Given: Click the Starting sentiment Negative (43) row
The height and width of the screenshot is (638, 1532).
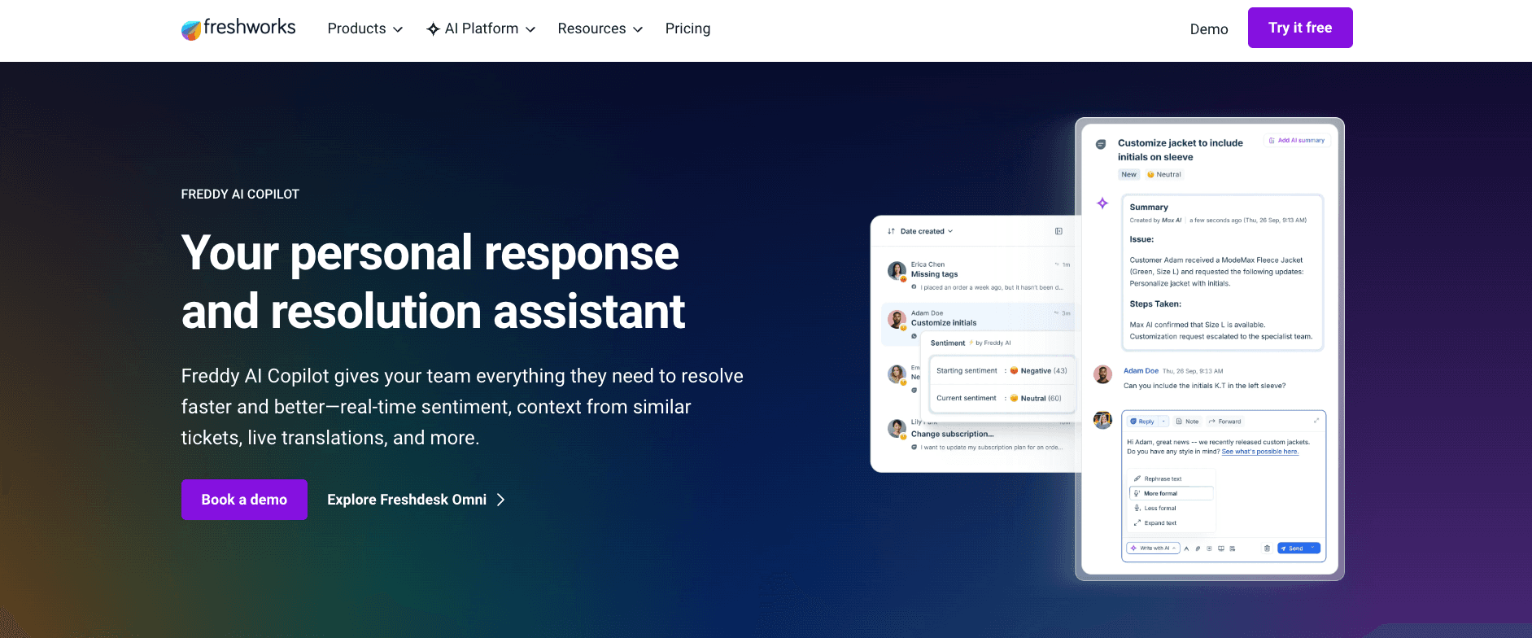Looking at the screenshot, I should 1002,371.
